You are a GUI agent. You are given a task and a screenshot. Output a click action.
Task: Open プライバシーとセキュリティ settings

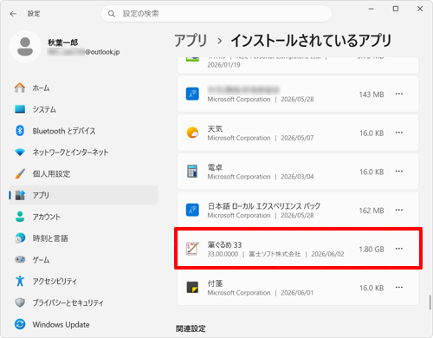coord(83,302)
